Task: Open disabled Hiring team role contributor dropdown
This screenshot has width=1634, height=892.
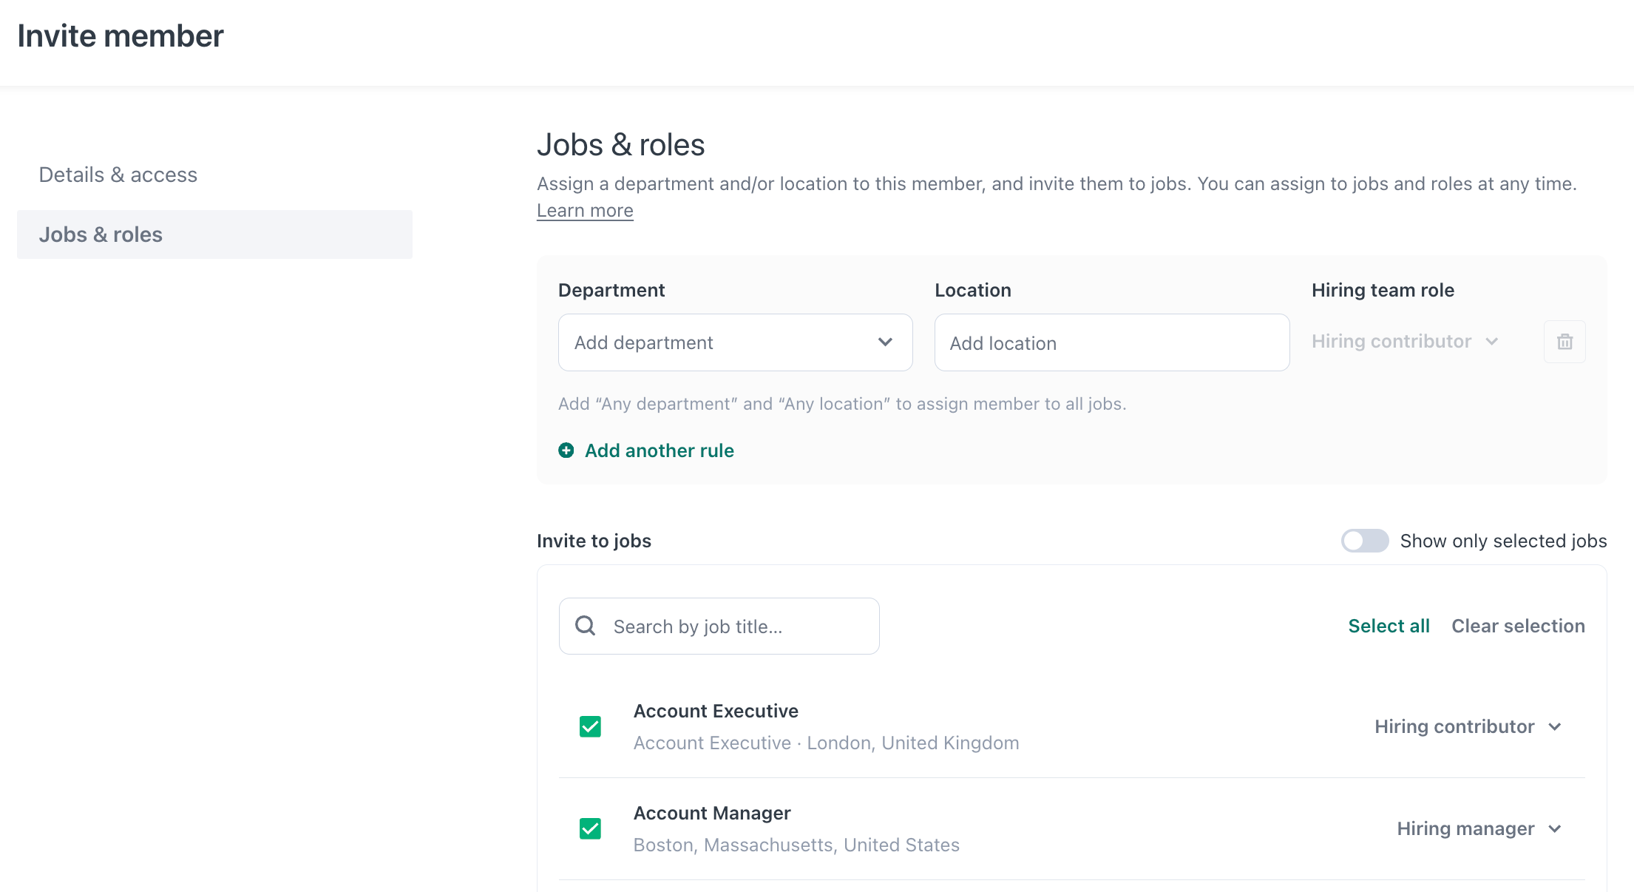Action: coord(1404,341)
